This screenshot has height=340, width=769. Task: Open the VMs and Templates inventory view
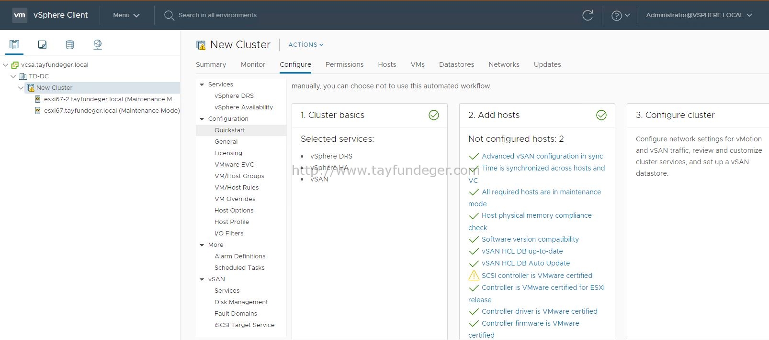(42, 44)
